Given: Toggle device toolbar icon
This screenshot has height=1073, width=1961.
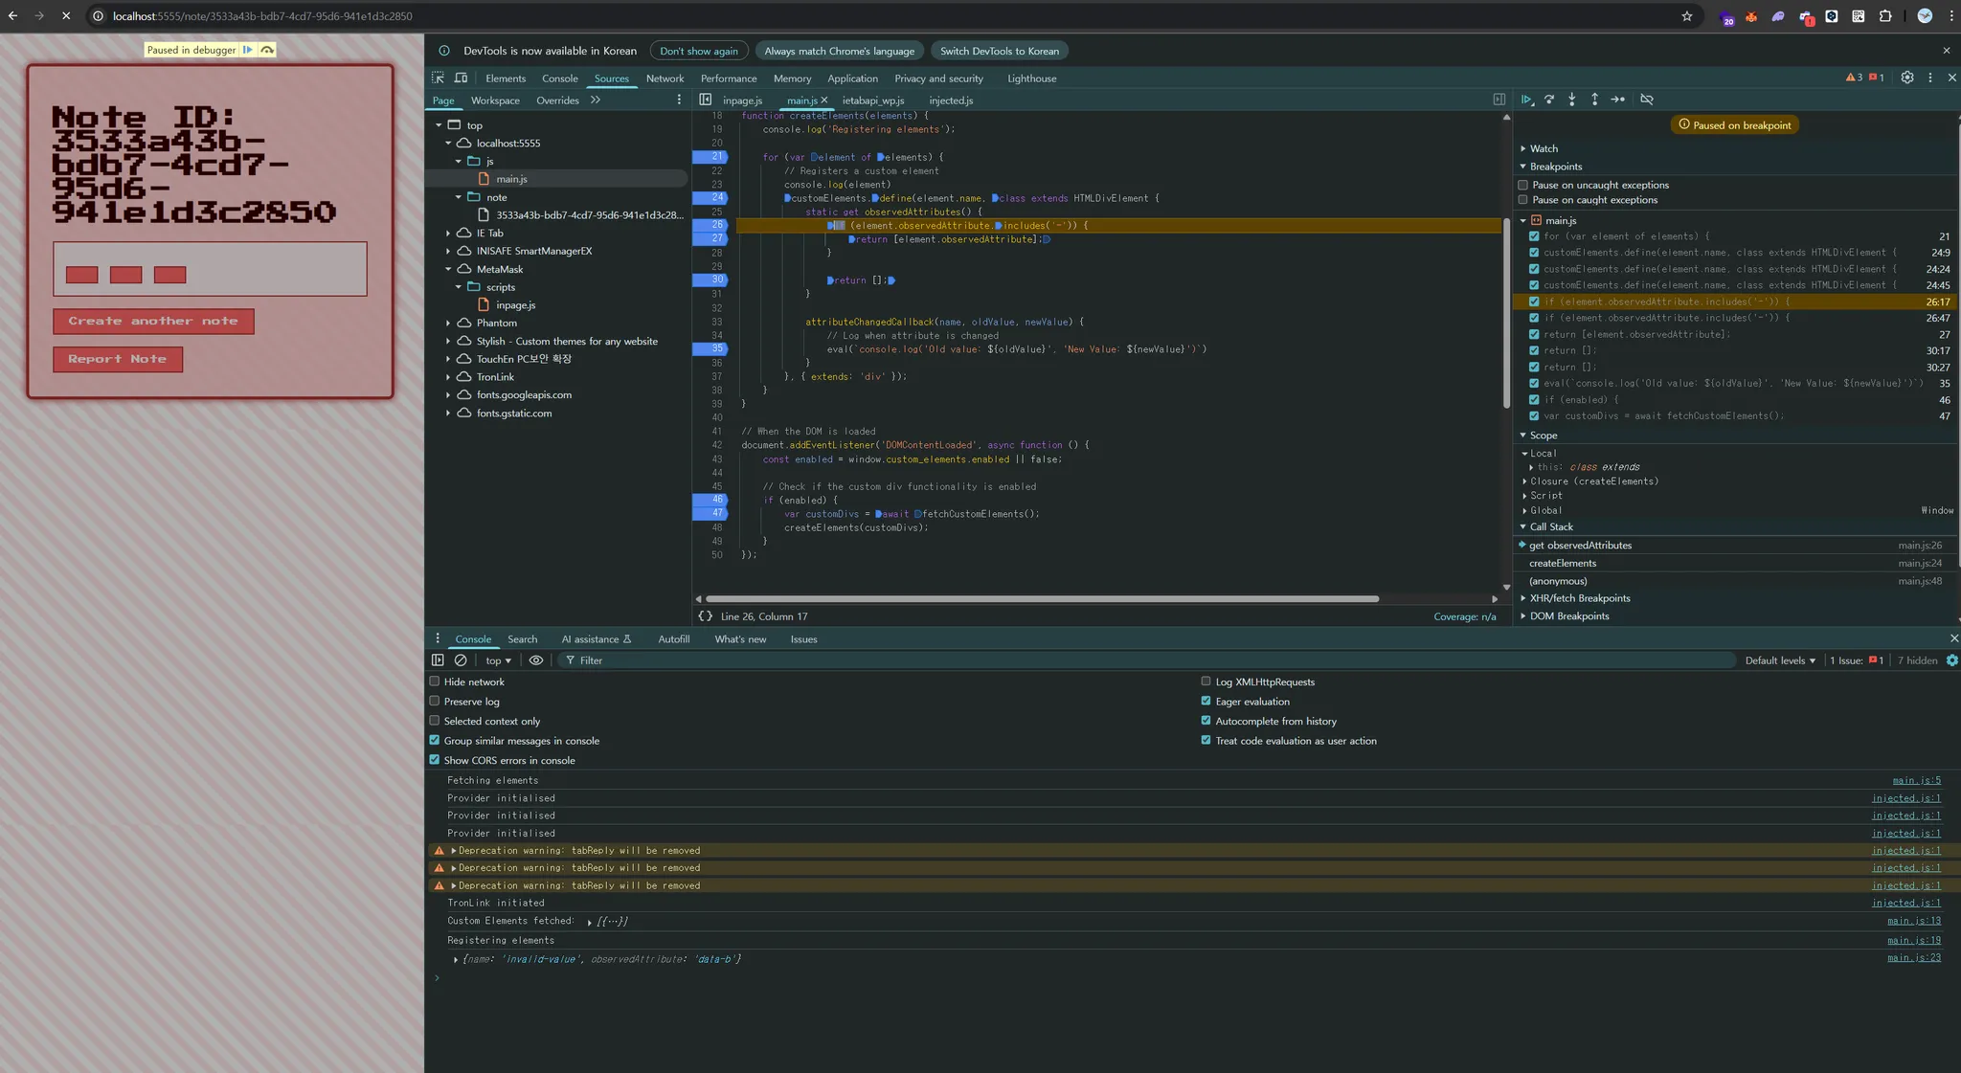Looking at the screenshot, I should [x=461, y=78].
